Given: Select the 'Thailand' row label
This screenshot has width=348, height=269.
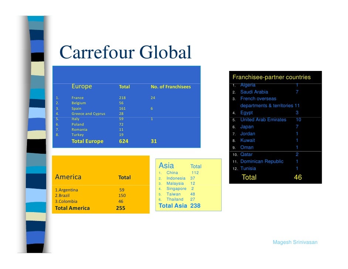Looking at the screenshot, I should pyautogui.click(x=175, y=199).
